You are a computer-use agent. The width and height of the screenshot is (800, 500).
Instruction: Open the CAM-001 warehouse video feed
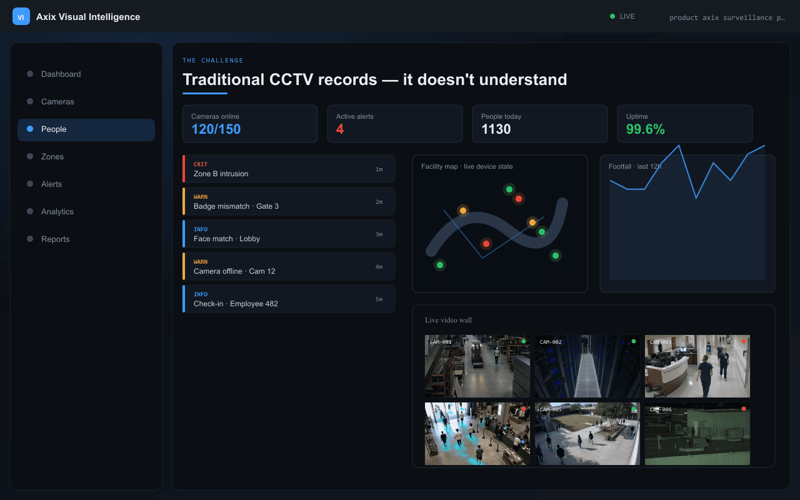477,366
